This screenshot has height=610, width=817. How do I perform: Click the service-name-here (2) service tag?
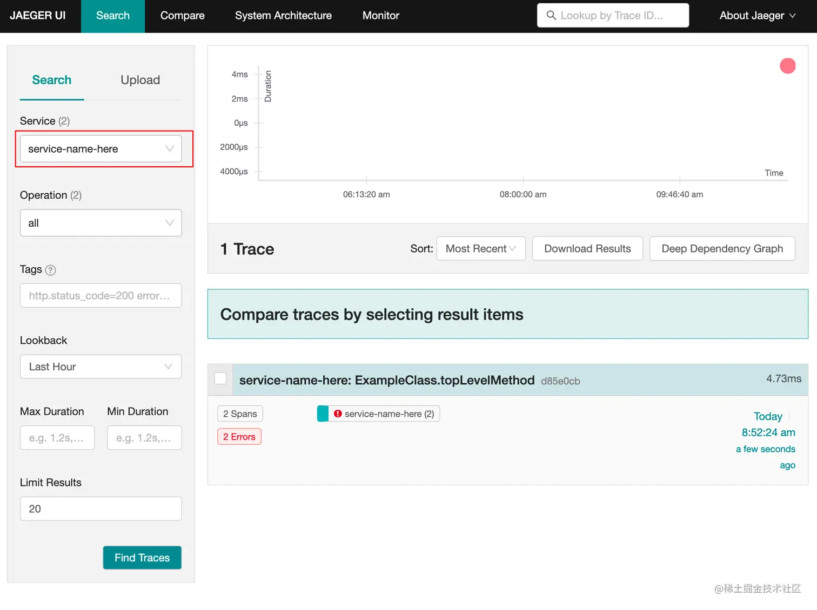point(378,414)
